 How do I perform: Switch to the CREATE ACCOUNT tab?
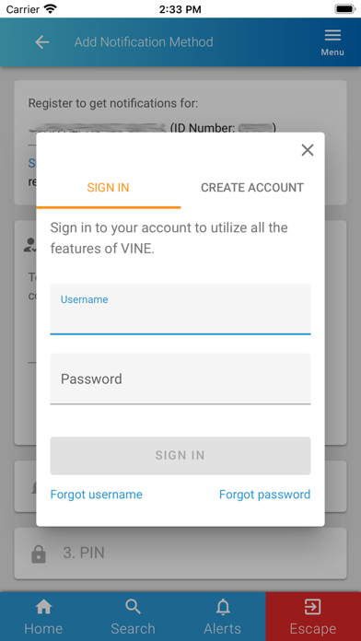[x=252, y=188]
